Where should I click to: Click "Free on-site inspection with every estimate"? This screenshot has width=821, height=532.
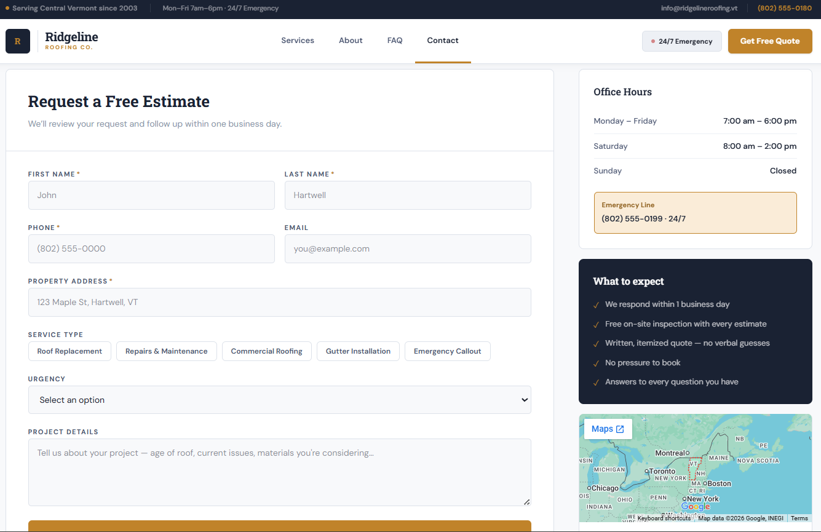point(686,324)
